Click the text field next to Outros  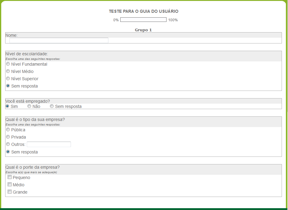[x=49, y=144]
